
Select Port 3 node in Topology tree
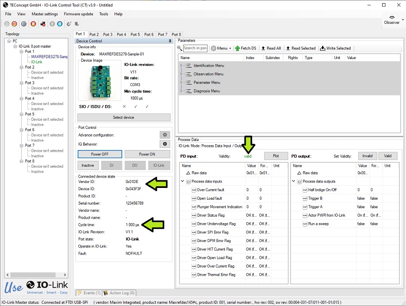point(29,83)
